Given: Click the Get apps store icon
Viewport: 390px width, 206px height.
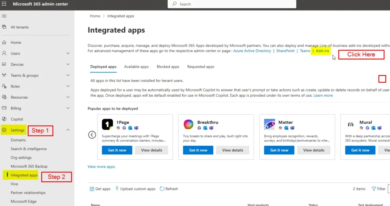Looking at the screenshot, I should tap(92, 189).
